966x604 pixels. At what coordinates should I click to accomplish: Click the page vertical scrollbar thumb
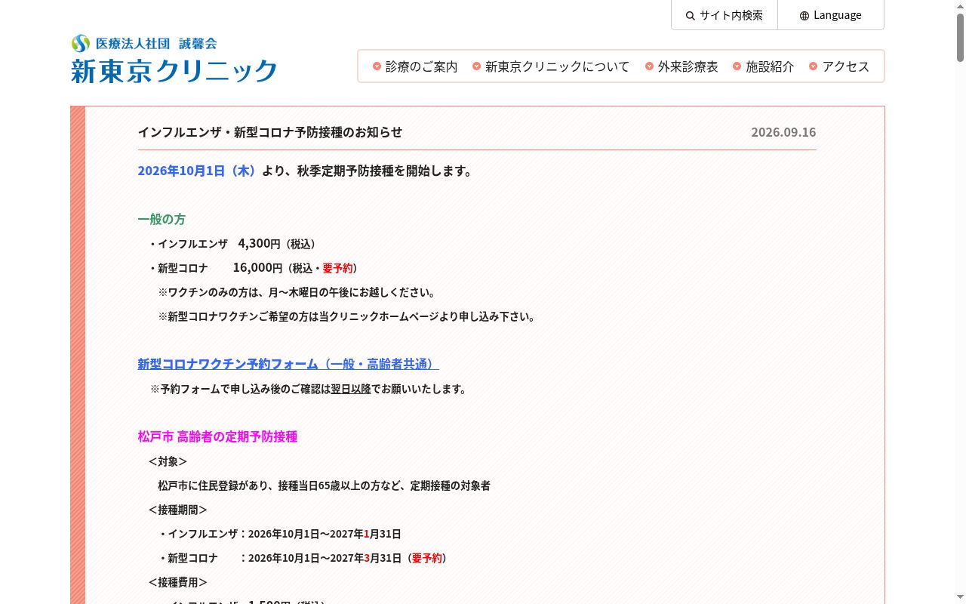point(960,38)
